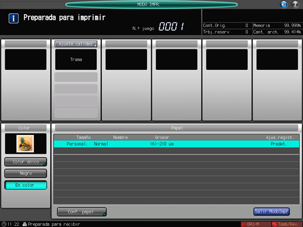The height and width of the screenshot is (227, 303).
Task: Click the Papel panel header
Action: 176,128
